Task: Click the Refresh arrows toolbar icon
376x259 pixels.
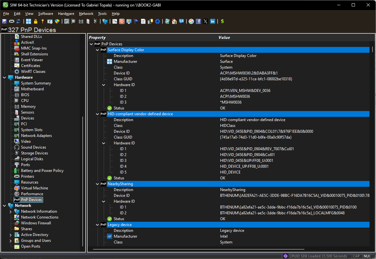Action: click(18, 21)
